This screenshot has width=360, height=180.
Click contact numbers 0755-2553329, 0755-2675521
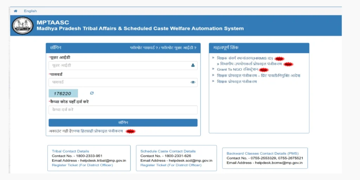[x=277, y=158]
